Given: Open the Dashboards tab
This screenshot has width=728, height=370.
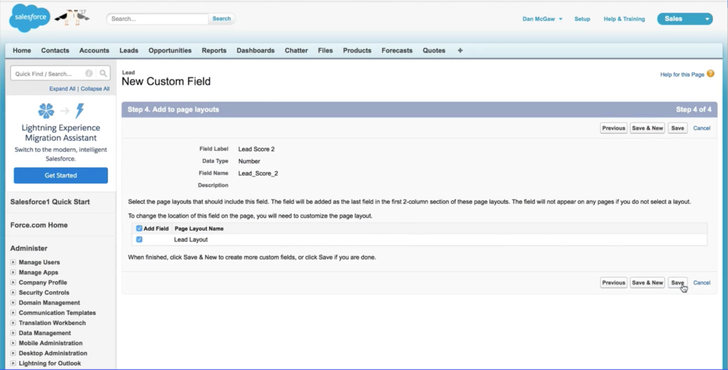Looking at the screenshot, I should (x=255, y=51).
